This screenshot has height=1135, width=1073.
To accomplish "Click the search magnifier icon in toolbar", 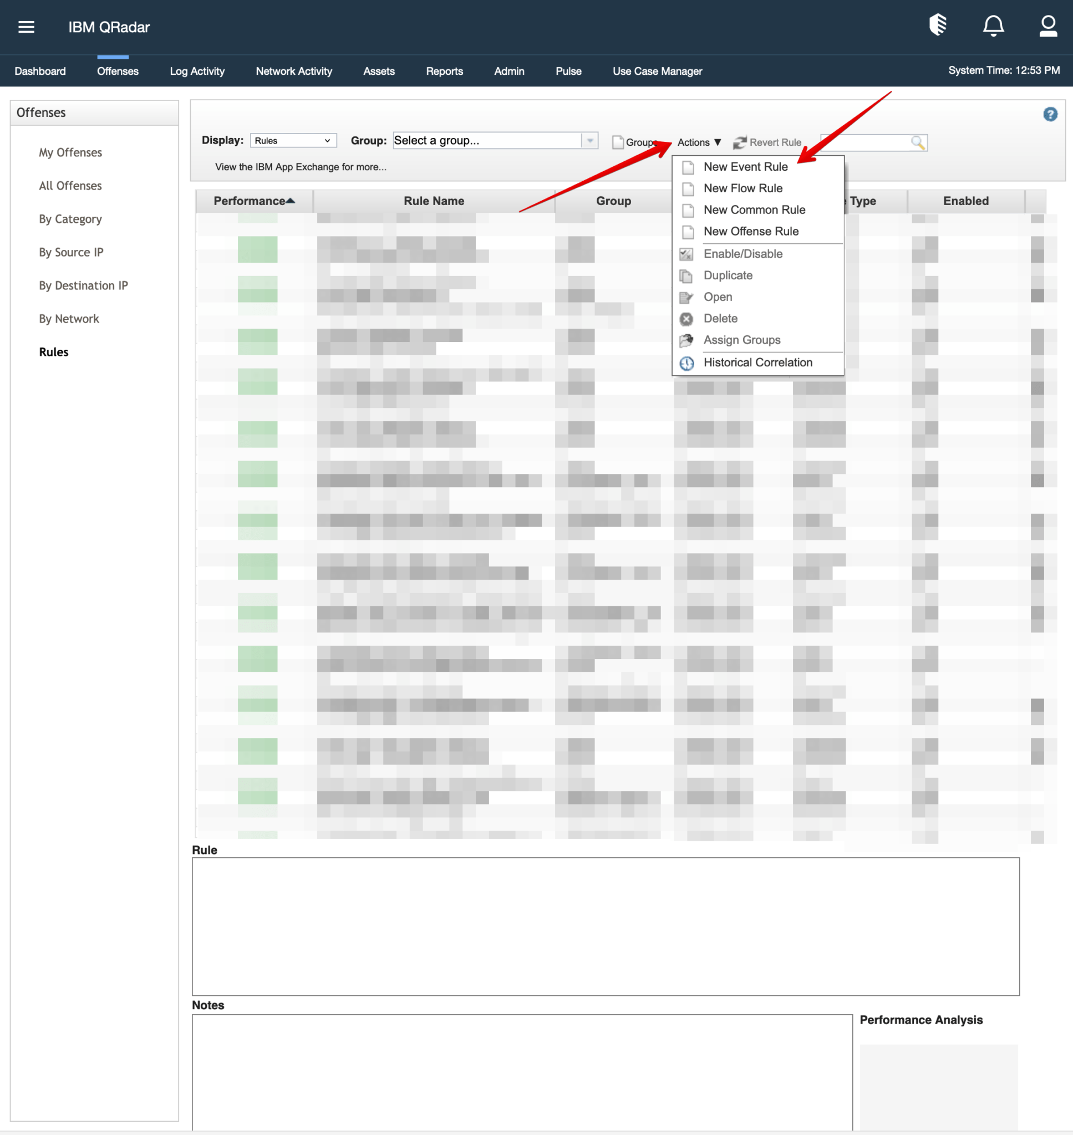I will tap(917, 142).
